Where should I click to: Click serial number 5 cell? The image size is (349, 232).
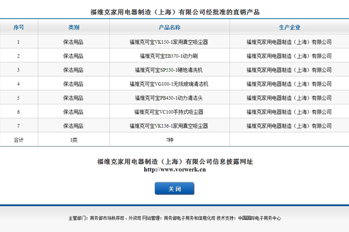[18, 98]
